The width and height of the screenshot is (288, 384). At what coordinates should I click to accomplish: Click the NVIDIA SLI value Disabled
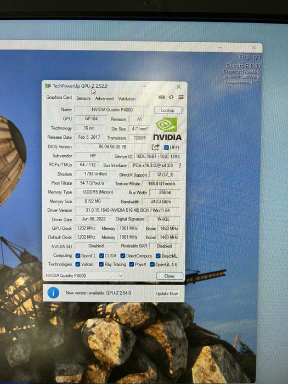[x=96, y=246]
